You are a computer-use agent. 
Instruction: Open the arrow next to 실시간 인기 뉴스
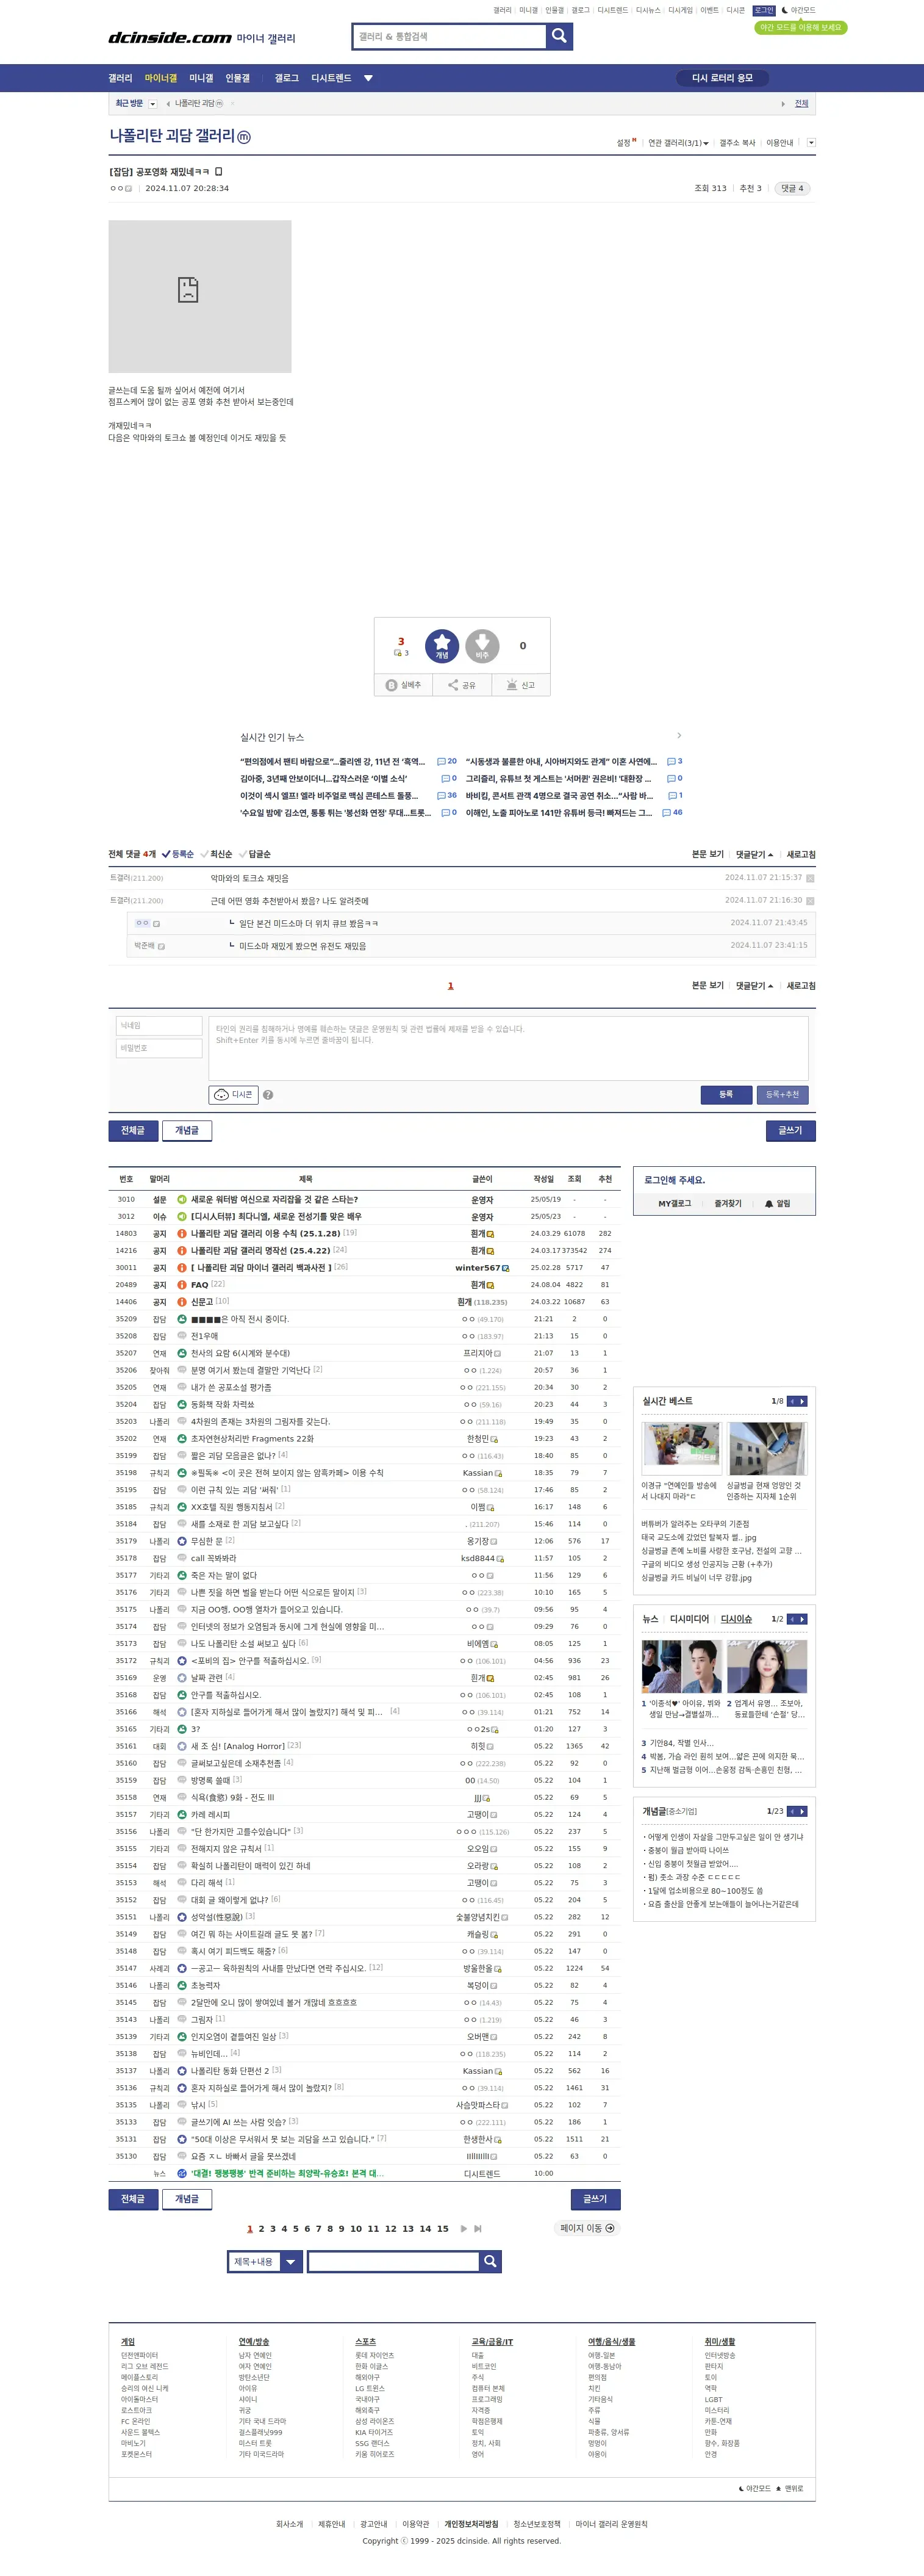tap(679, 736)
